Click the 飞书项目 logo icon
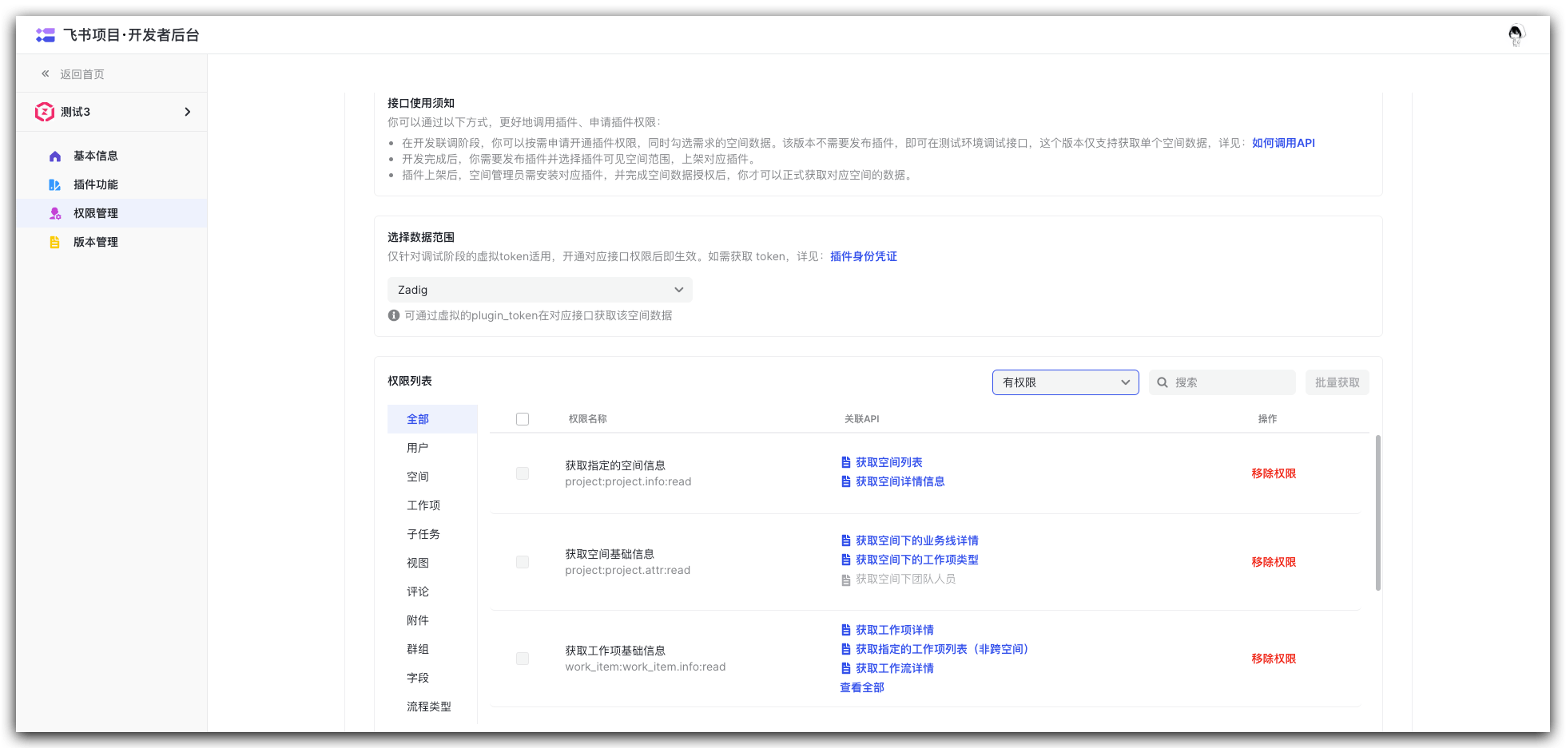1566x748 pixels. coord(46,34)
